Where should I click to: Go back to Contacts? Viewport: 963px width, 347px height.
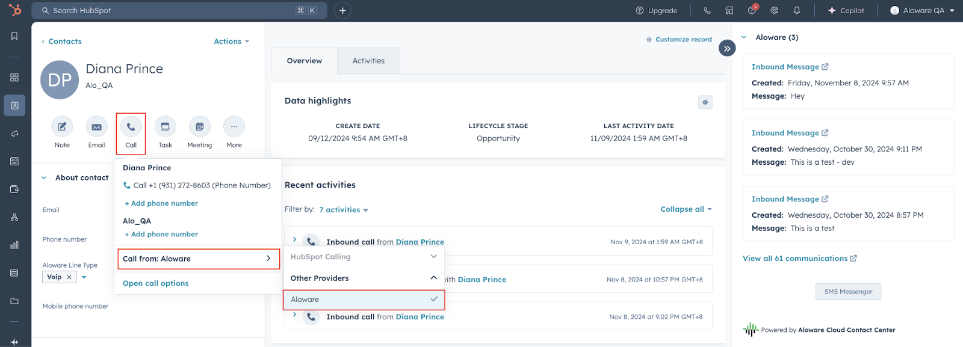61,41
